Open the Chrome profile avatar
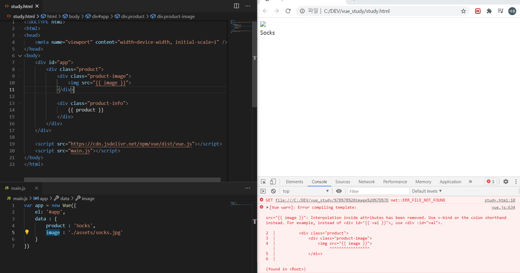520x273 pixels. point(512,11)
